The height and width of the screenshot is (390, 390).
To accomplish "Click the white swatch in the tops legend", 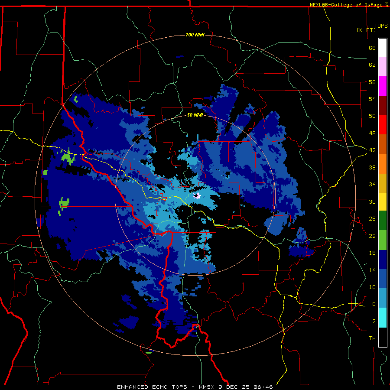I will coord(383,48).
